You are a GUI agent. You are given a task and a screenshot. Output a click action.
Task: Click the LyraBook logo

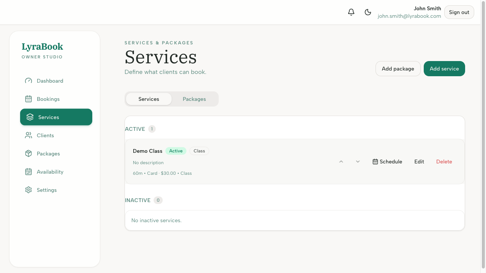click(x=42, y=46)
